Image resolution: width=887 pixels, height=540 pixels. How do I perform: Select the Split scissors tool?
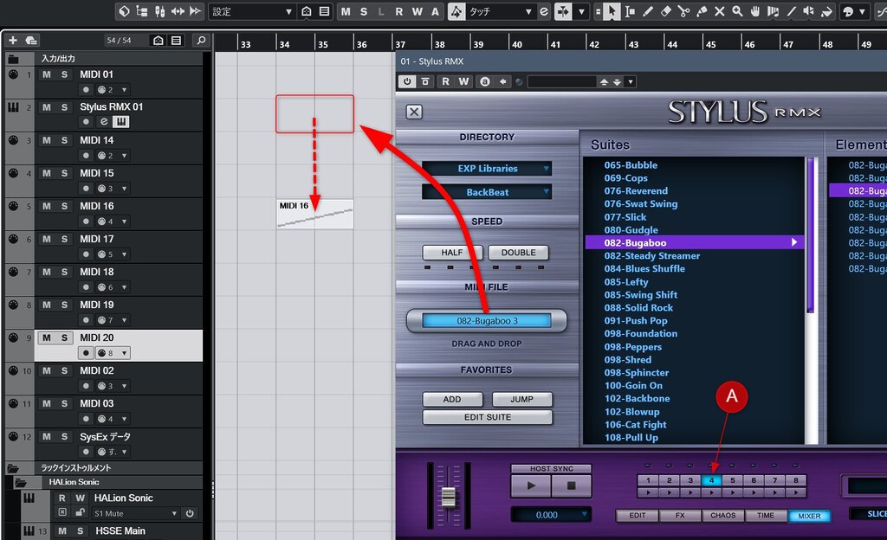[684, 11]
